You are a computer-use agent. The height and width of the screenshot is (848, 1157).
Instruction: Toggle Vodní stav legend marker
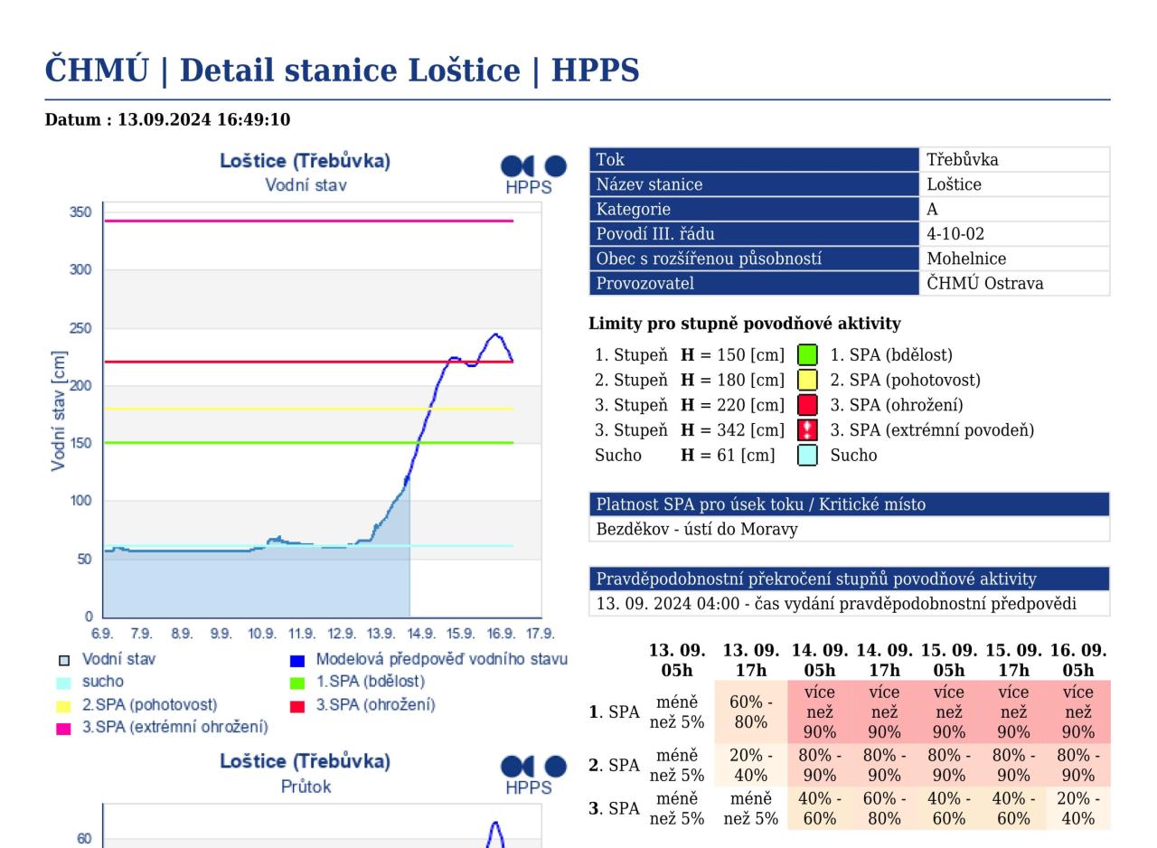pyautogui.click(x=64, y=660)
